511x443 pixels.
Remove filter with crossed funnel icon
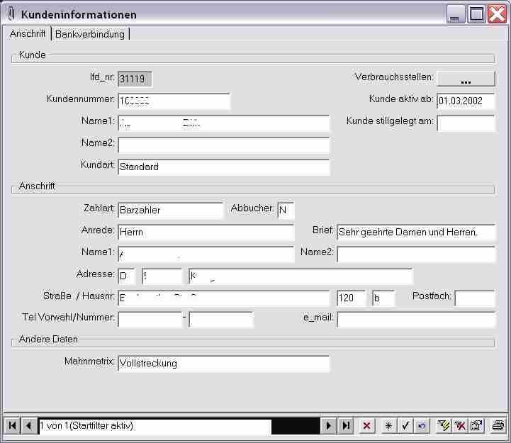460,426
